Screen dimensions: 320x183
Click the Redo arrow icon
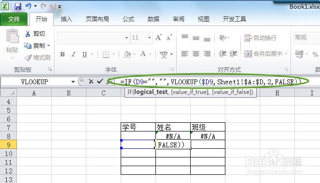click(x=43, y=6)
